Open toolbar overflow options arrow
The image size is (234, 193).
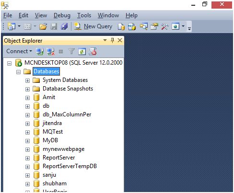(189, 29)
